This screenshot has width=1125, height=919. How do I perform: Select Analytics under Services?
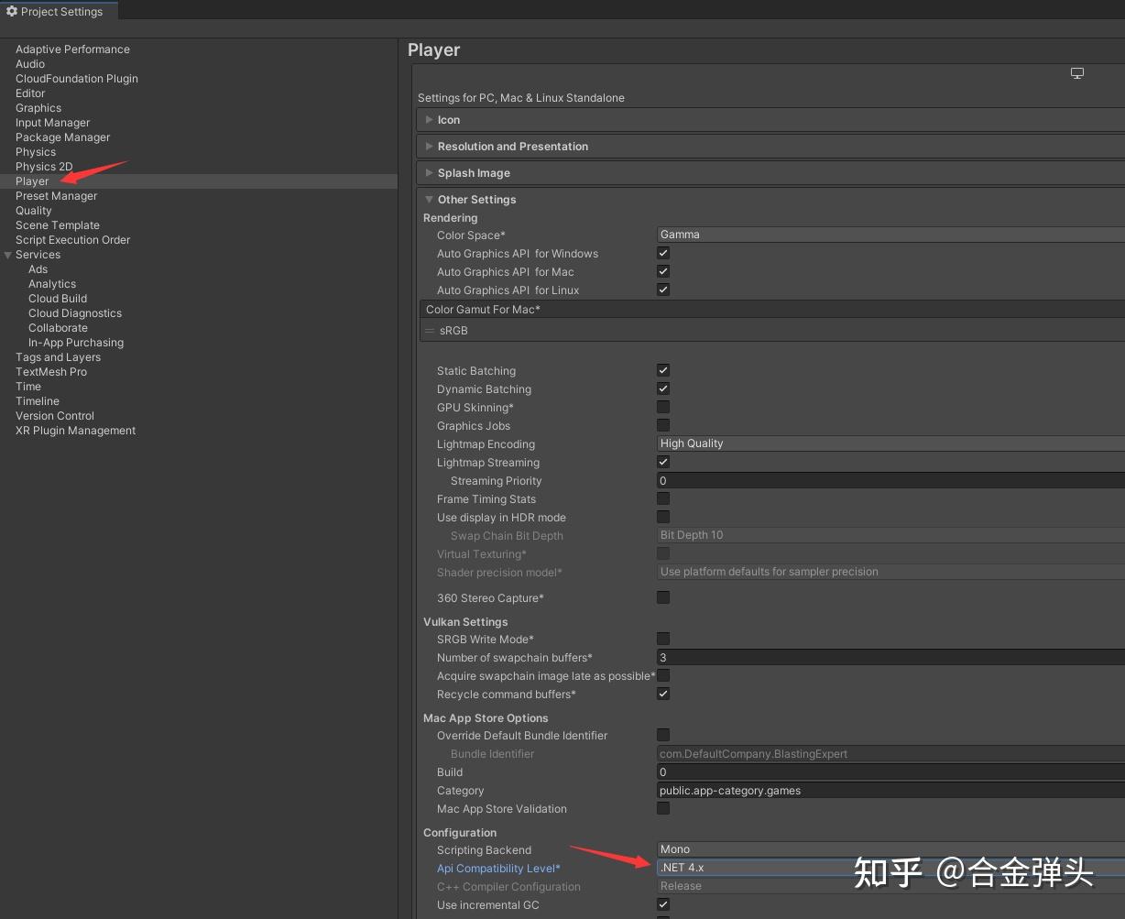click(52, 284)
